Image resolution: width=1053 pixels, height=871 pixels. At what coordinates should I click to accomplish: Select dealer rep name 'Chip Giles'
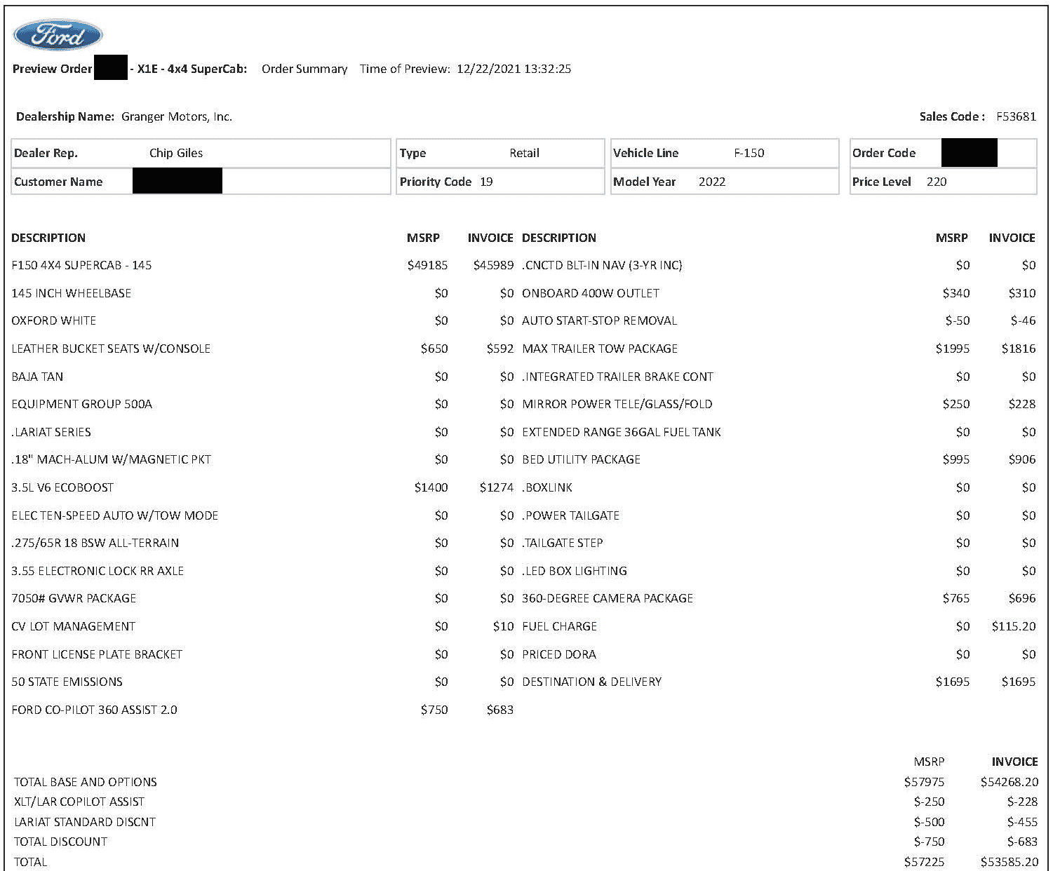pyautogui.click(x=176, y=153)
